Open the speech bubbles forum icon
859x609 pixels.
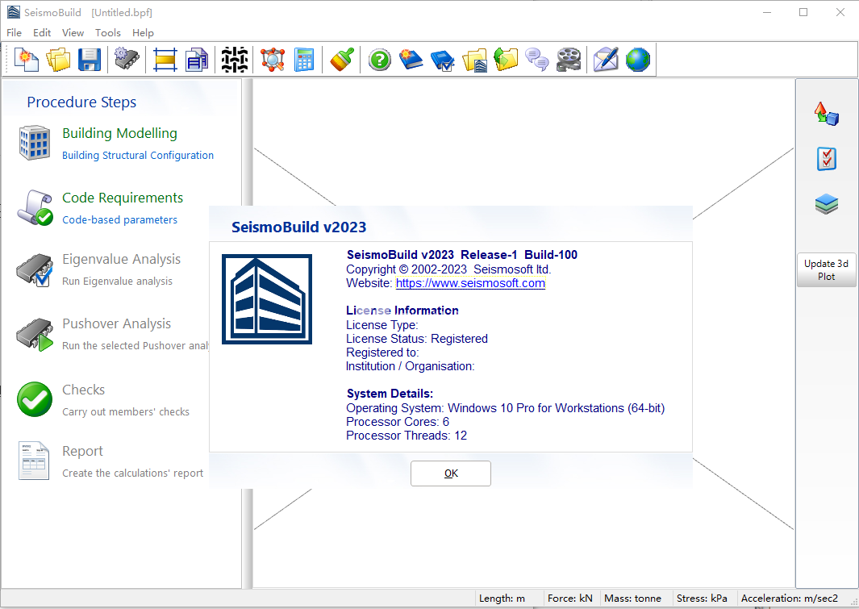(537, 60)
